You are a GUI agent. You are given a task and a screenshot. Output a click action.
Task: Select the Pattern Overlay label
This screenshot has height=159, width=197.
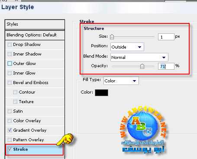(29, 140)
